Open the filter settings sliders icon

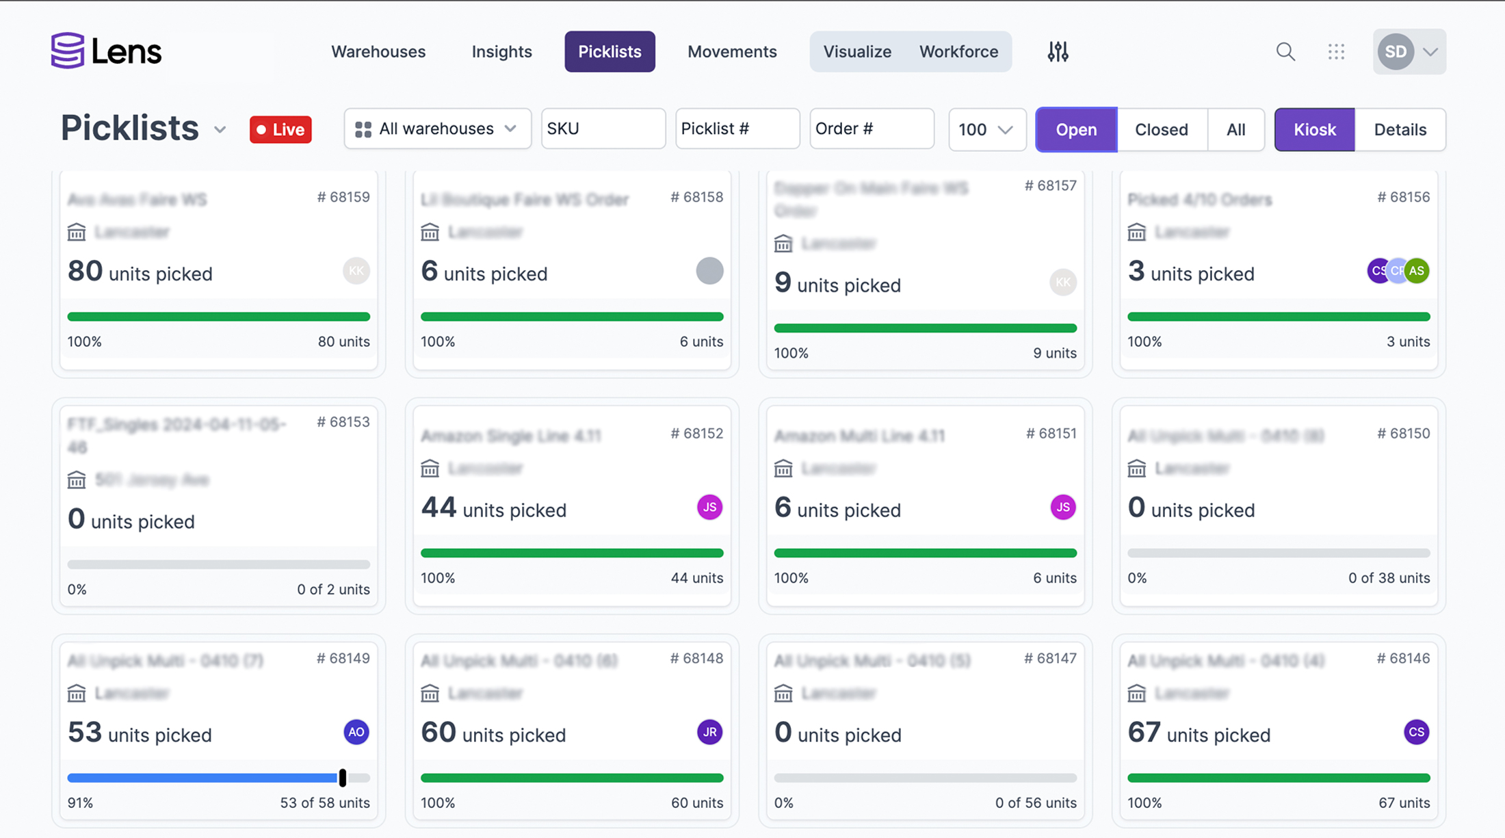(1058, 51)
